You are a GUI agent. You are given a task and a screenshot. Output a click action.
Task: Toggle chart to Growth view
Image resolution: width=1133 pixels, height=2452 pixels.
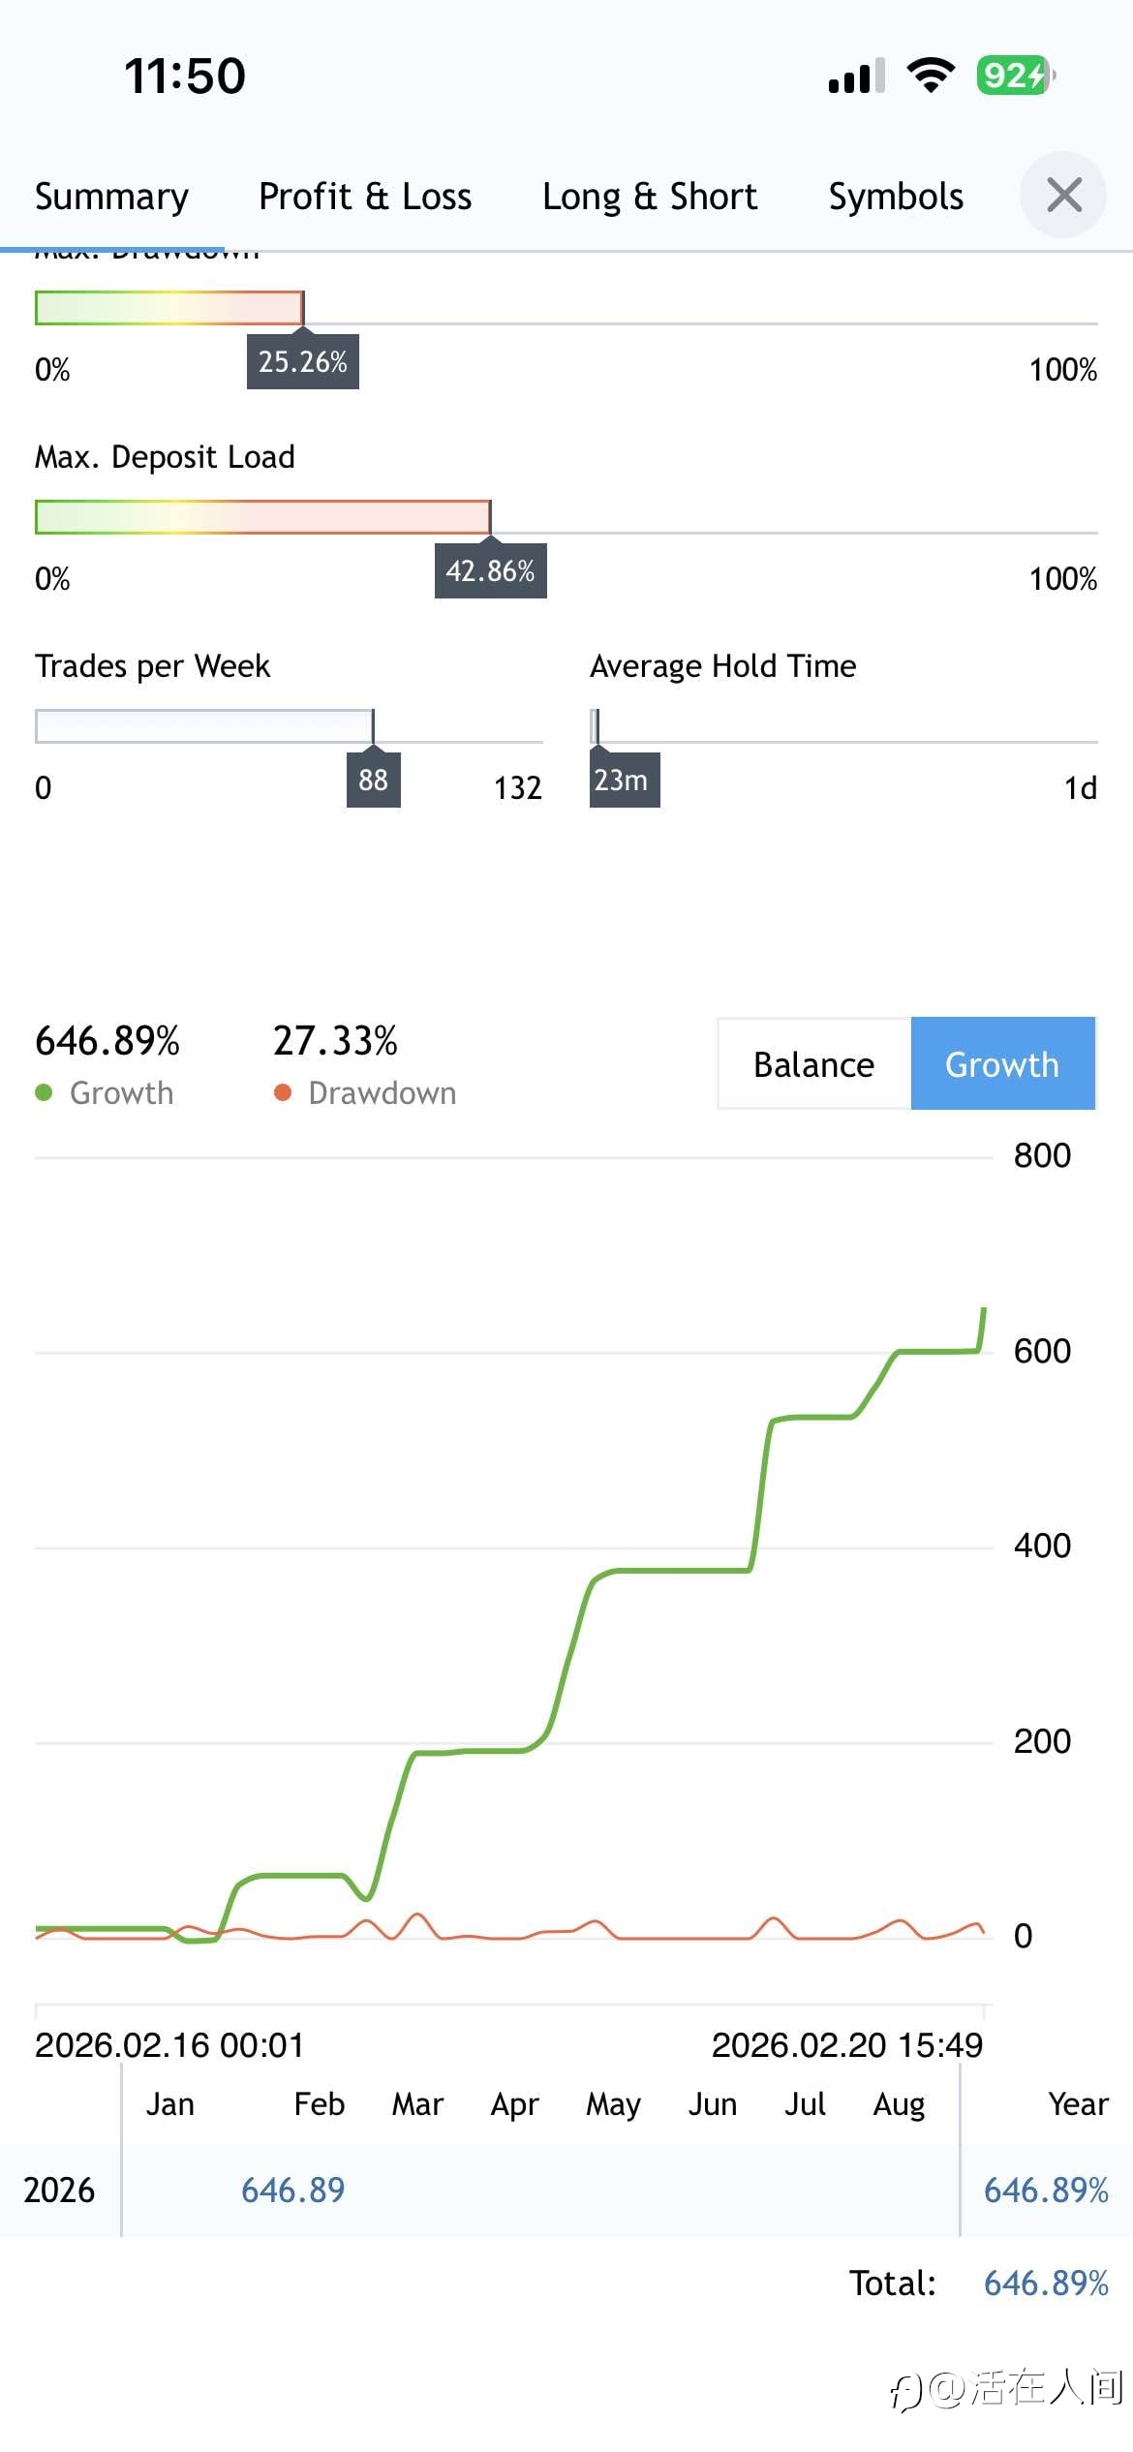[1002, 1064]
